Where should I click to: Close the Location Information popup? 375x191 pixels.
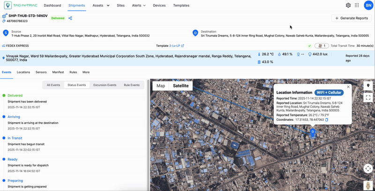tap(348, 87)
